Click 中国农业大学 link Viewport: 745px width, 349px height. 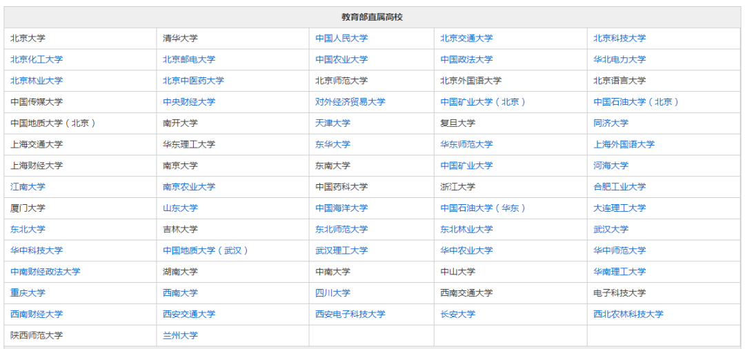(341, 60)
